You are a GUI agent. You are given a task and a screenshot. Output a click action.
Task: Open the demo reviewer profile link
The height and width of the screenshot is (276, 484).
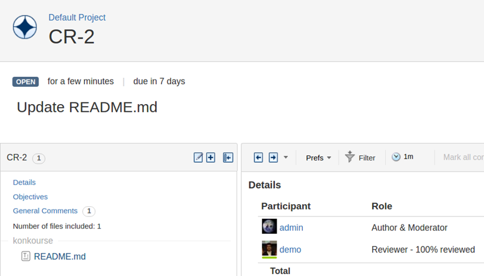tap(290, 250)
